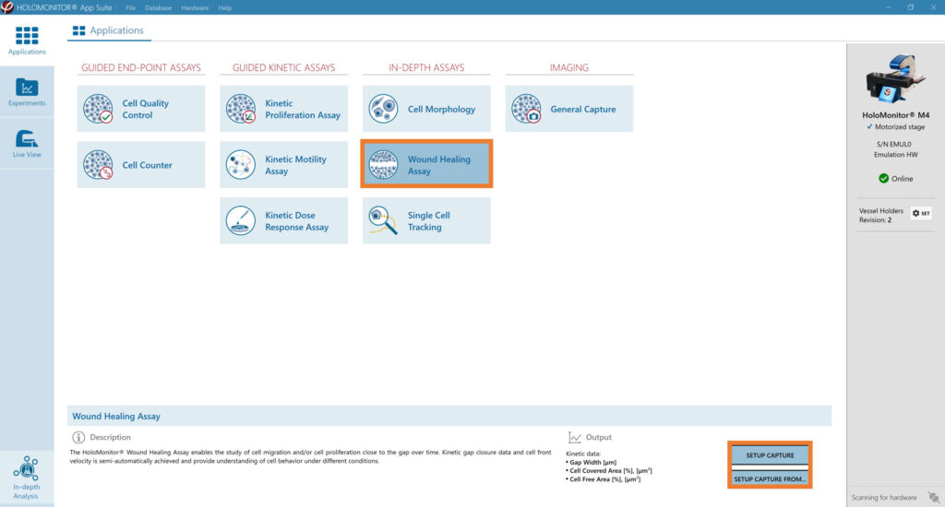Click the Kinetic Dose Response Assay icon
The height and width of the screenshot is (507, 945).
pyautogui.click(x=241, y=221)
